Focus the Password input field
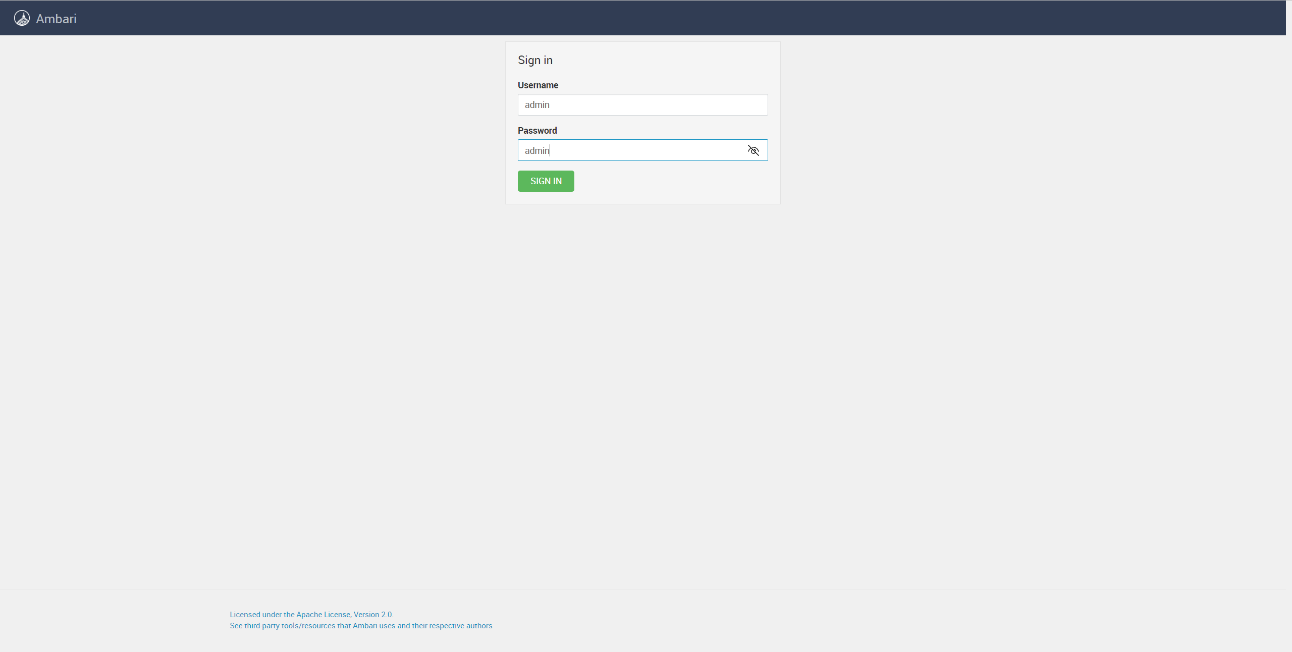 (642, 150)
